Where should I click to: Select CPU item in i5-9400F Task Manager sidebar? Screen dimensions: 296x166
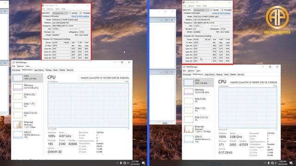coord(198,83)
